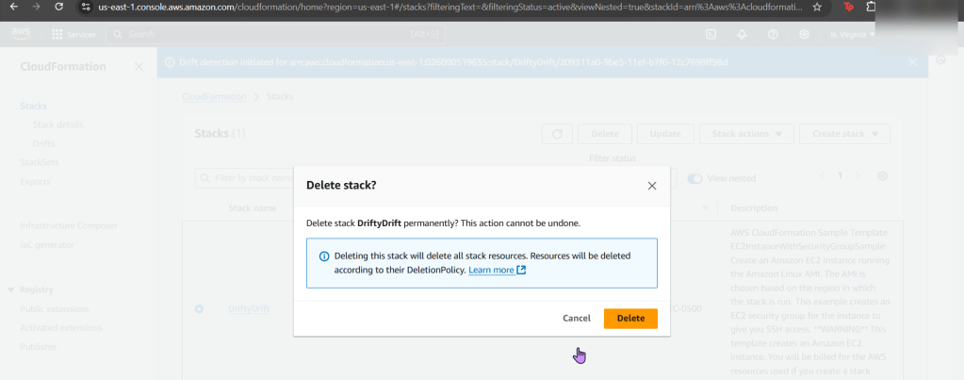The width and height of the screenshot is (964, 380).
Task: Open the console settings gear in header
Action: point(804,34)
